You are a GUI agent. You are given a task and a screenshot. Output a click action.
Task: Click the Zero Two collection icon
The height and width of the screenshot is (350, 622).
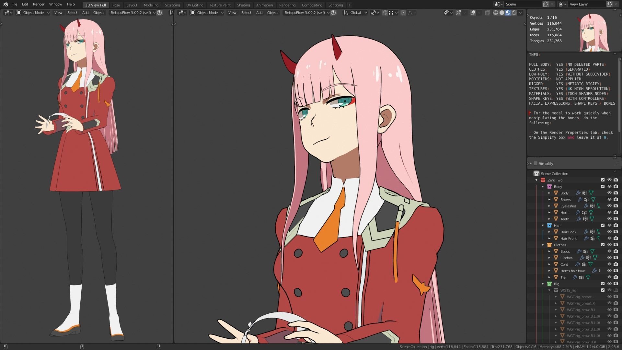coord(543,180)
